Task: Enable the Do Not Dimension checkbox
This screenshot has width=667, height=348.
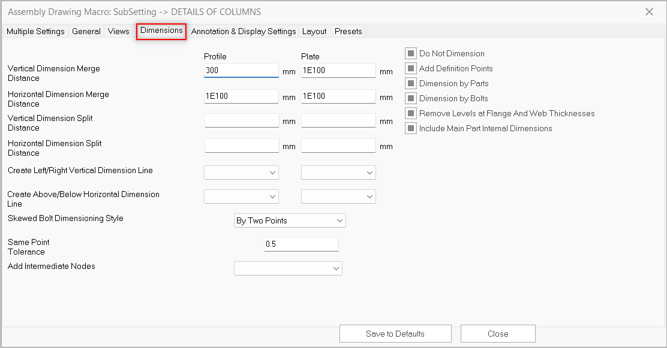Action: pyautogui.click(x=411, y=53)
